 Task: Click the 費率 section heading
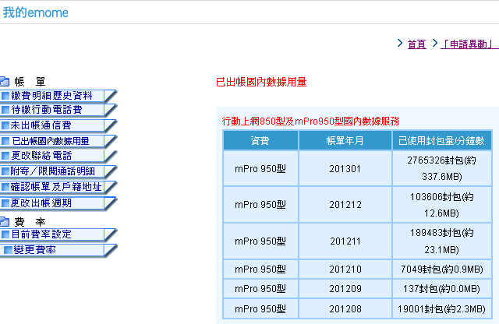pyautogui.click(x=30, y=222)
